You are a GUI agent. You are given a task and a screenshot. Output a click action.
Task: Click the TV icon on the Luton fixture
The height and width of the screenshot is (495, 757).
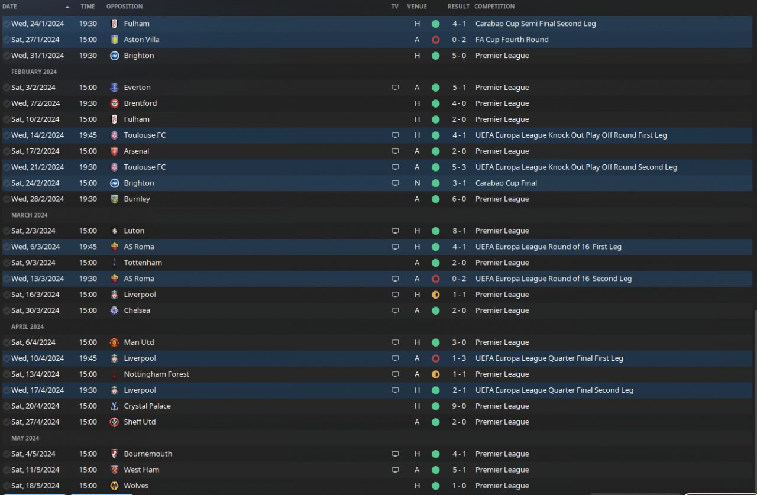(x=395, y=231)
